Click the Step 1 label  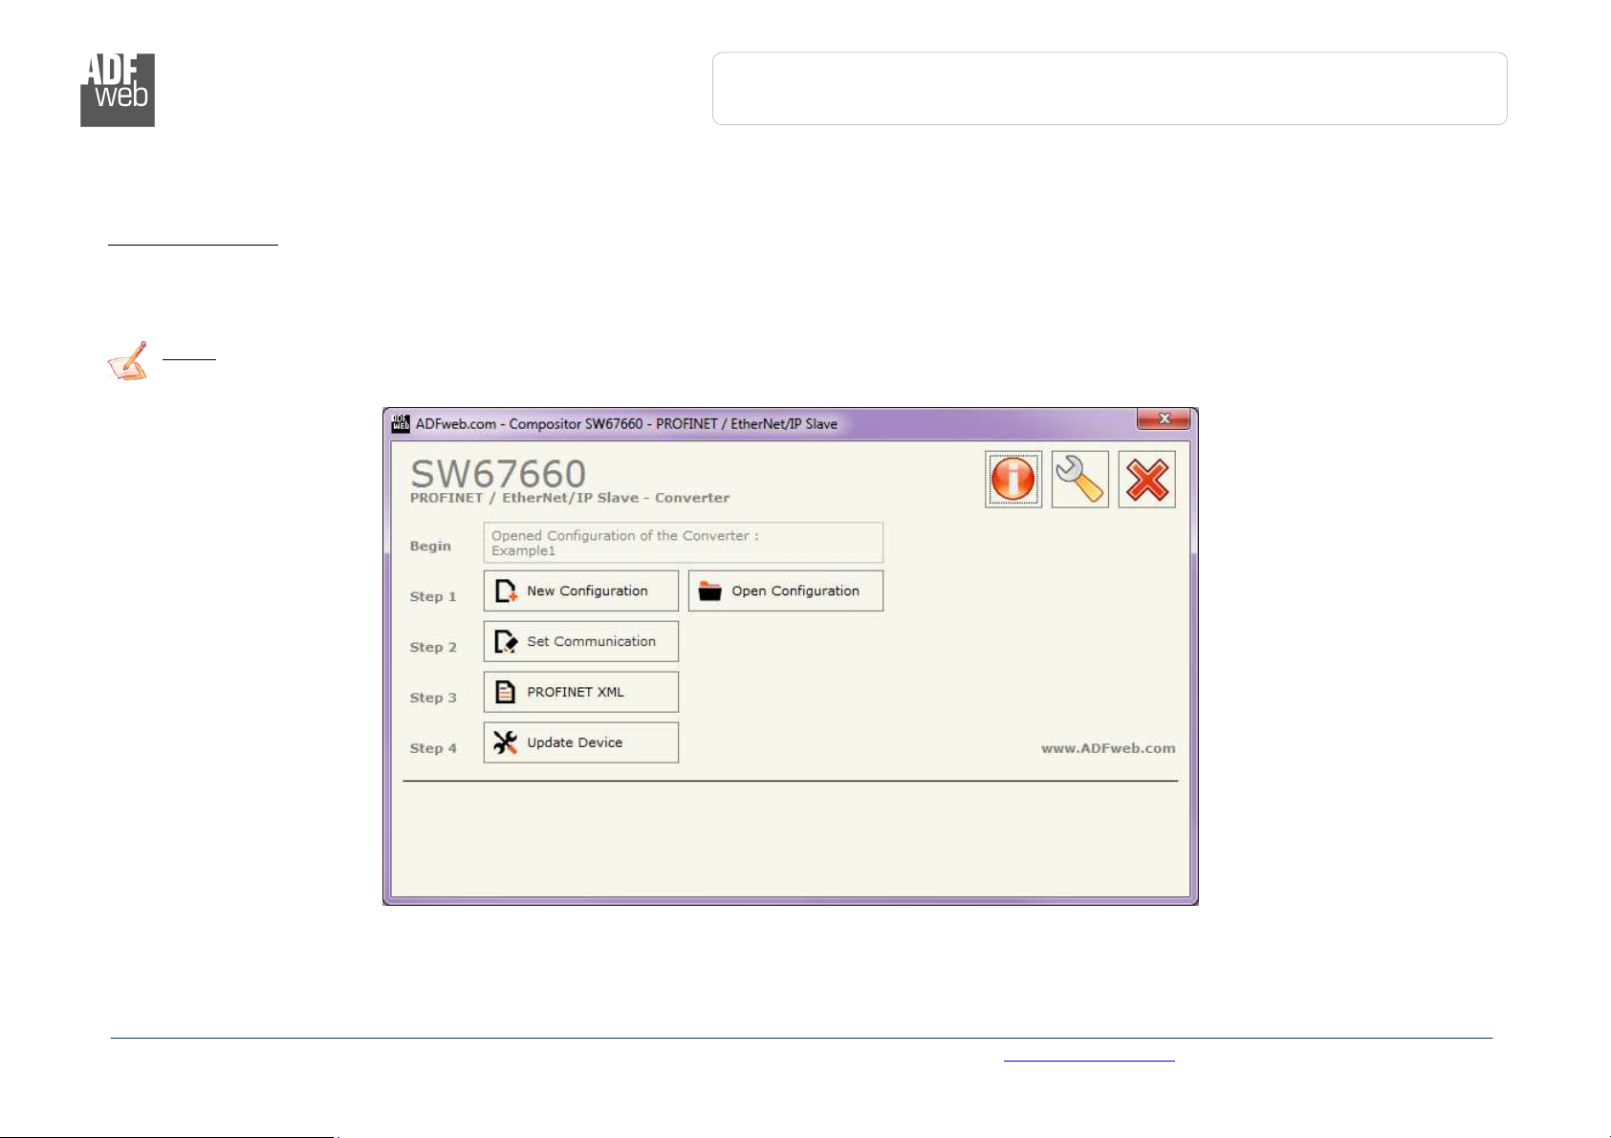[433, 596]
